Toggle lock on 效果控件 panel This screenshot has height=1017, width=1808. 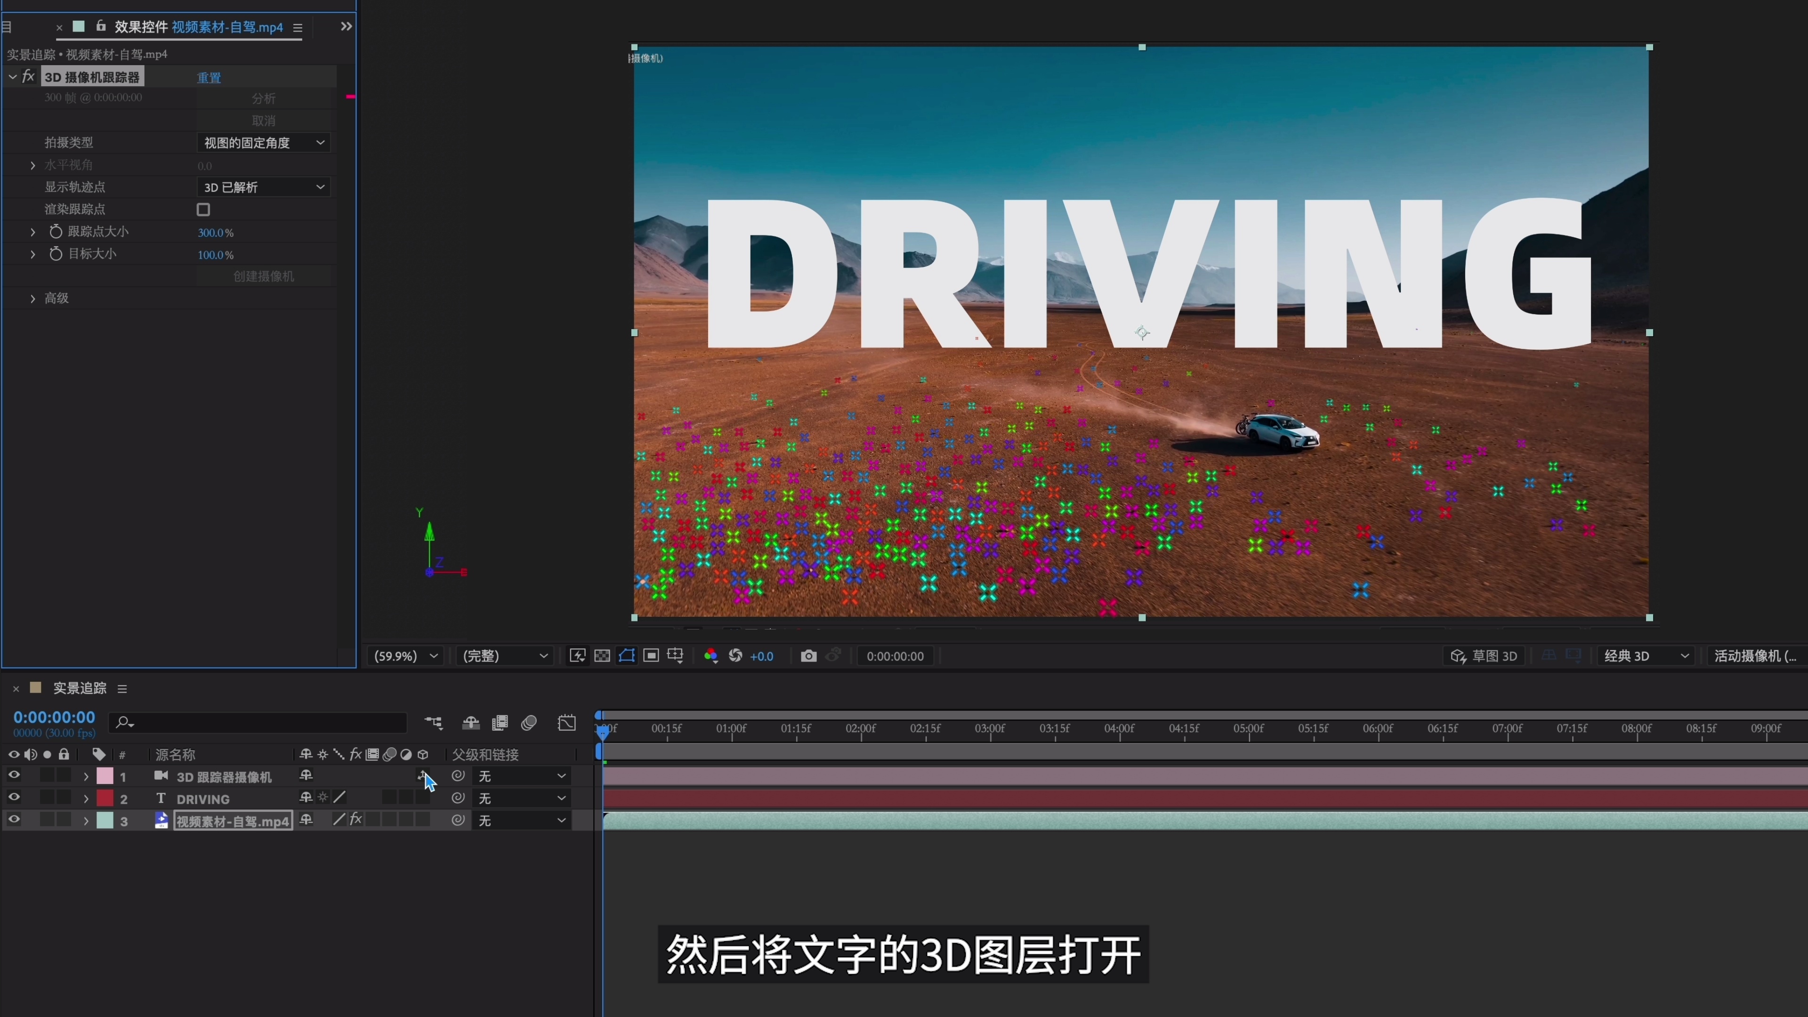click(101, 26)
